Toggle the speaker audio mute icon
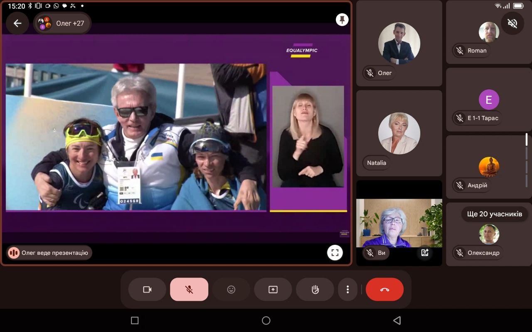Image resolution: width=532 pixels, height=332 pixels. coord(512,23)
